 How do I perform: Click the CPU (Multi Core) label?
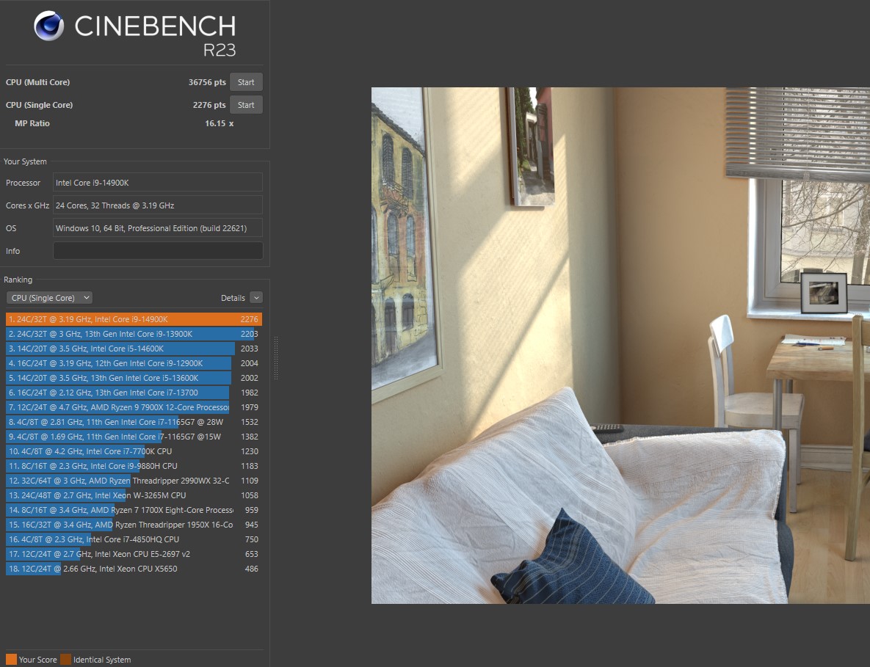[x=37, y=82]
